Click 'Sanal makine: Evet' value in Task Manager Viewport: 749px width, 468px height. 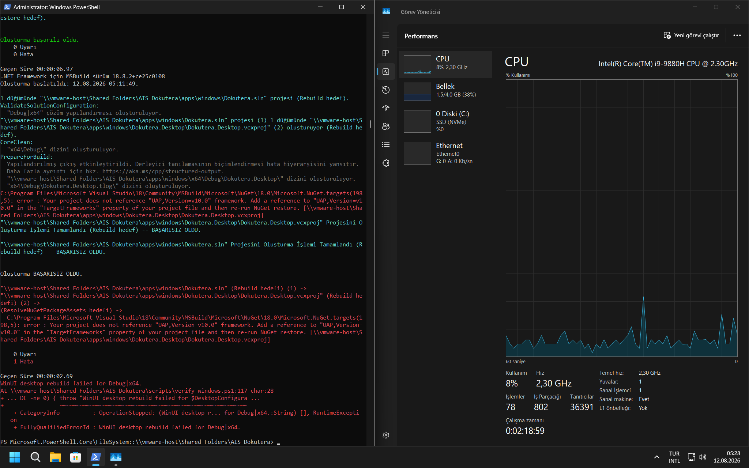pos(644,399)
